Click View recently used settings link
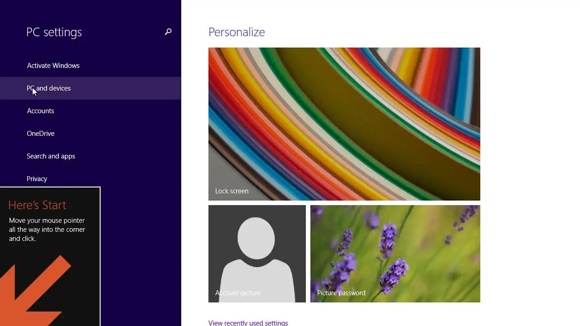This screenshot has width=580, height=326. pos(248,323)
